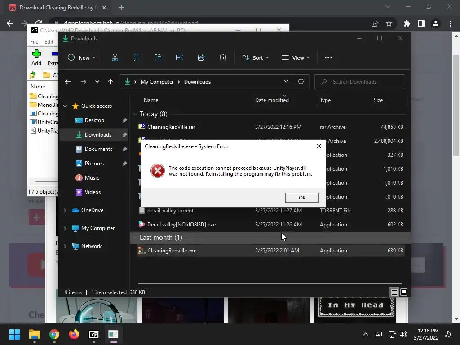460x345 pixels.
Task: Open File menu in 7-Zip window
Action: (x=34, y=42)
